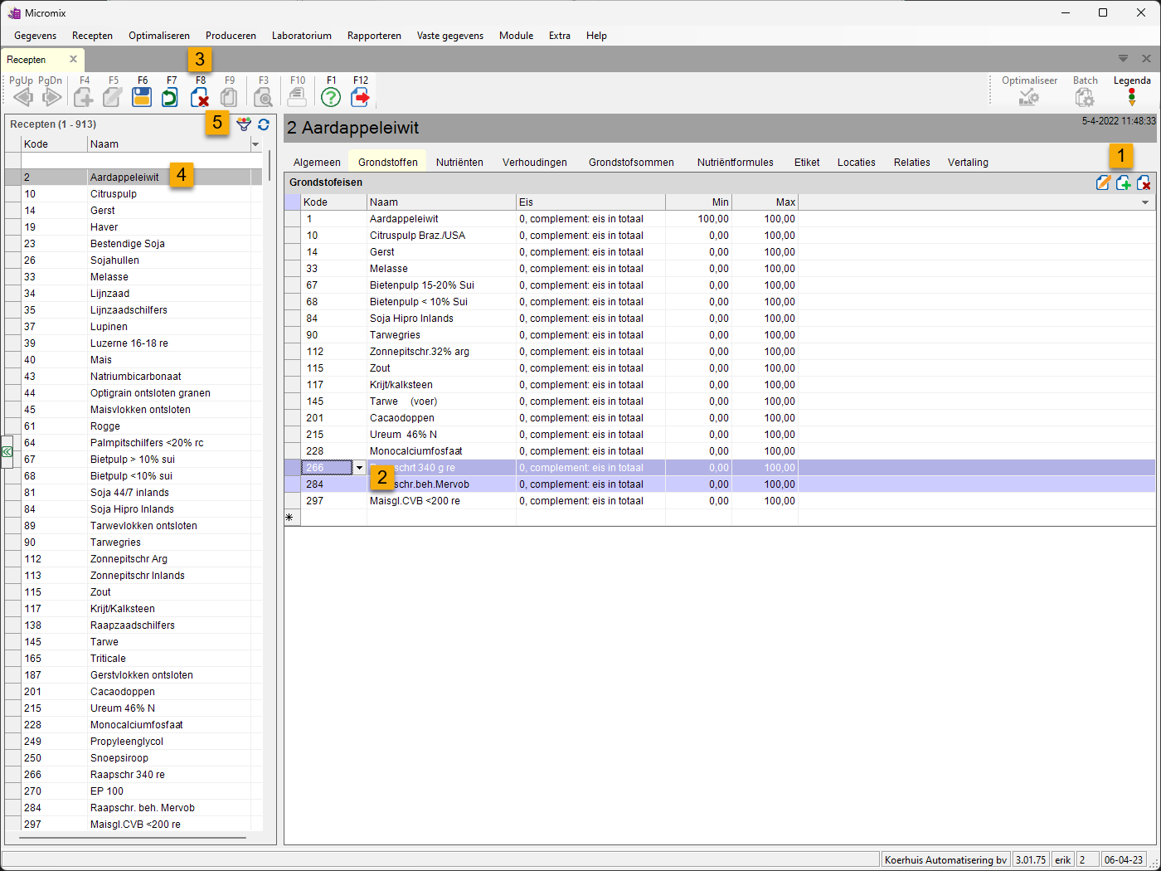The width and height of the screenshot is (1161, 871).
Task: Click the filter funnel icon in Recepten list
Action: click(x=244, y=124)
